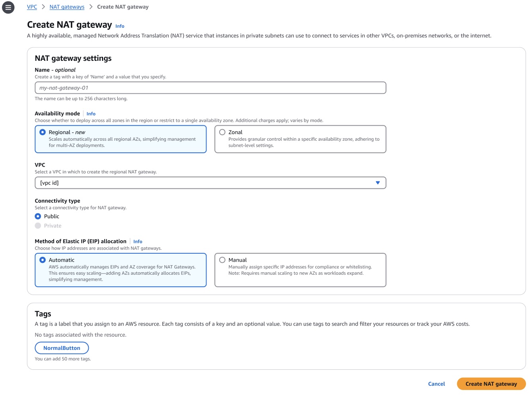The height and width of the screenshot is (396, 532).
Task: Choose Private connectivity type
Action: click(x=38, y=226)
